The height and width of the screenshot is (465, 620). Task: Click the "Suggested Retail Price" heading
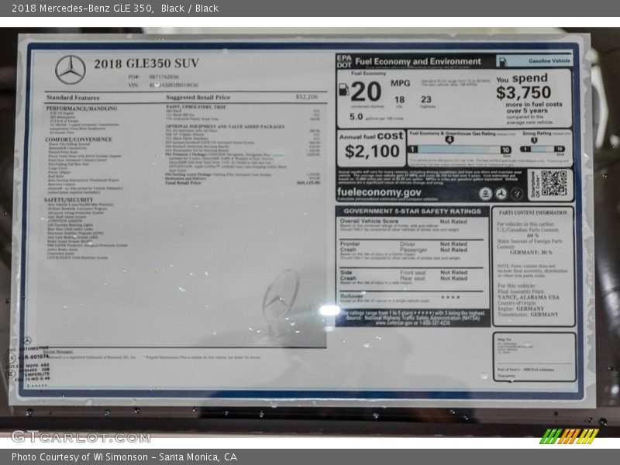[198, 98]
